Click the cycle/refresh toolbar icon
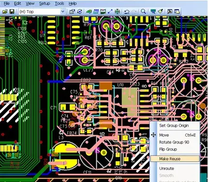Screen dimensions: 208x182 80,12
